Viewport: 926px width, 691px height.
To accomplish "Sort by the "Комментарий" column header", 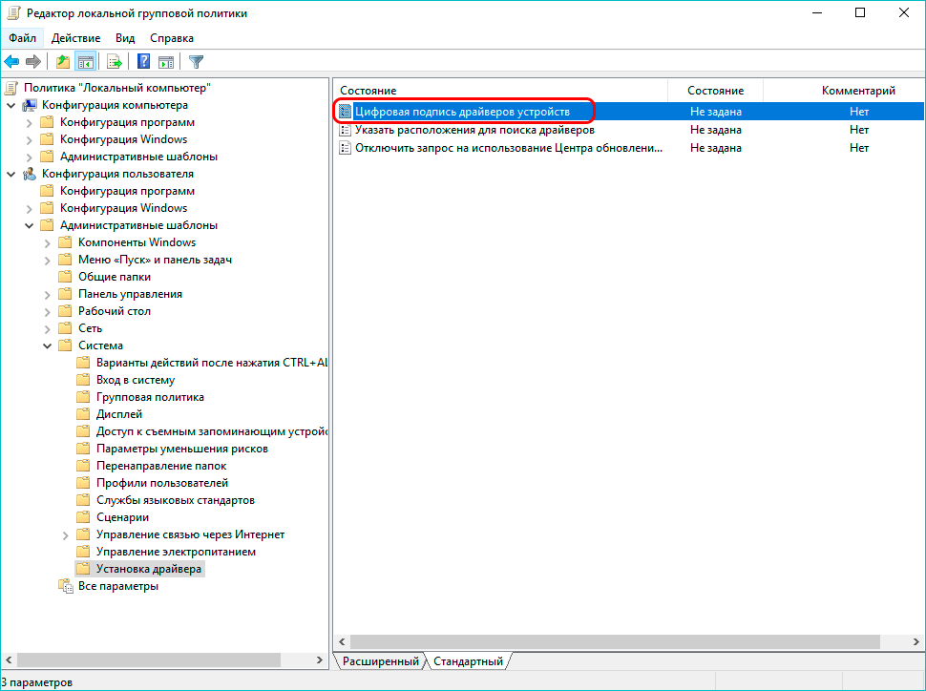I will pos(858,91).
